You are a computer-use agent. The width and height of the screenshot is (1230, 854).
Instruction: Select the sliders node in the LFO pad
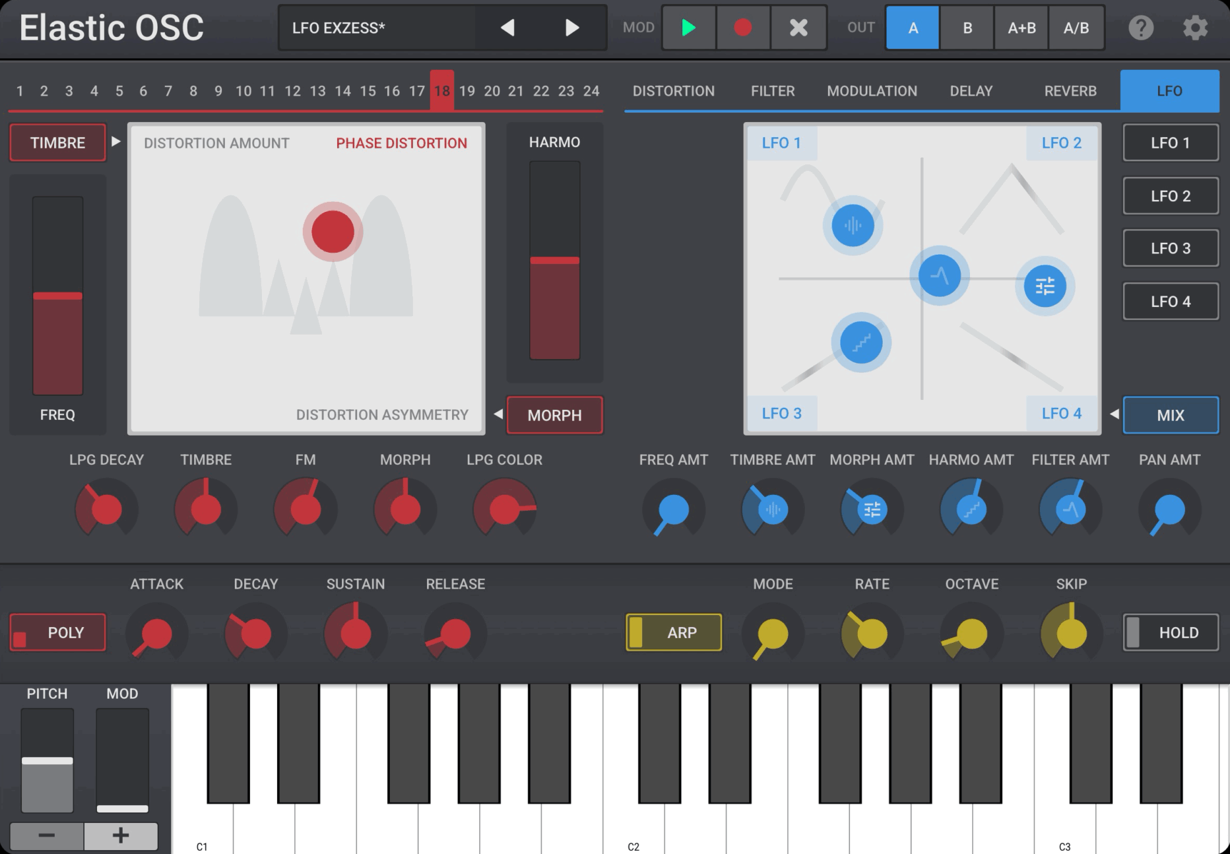pos(1045,286)
